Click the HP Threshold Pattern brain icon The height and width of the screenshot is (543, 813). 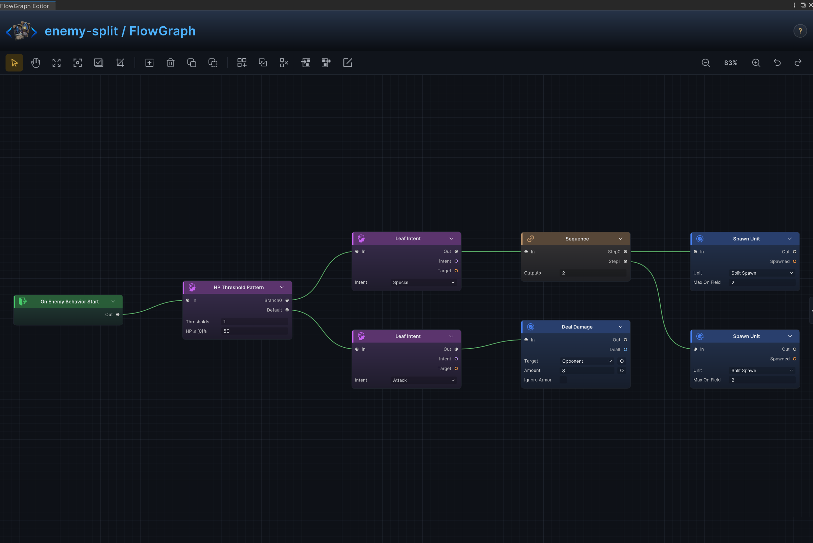tap(192, 287)
